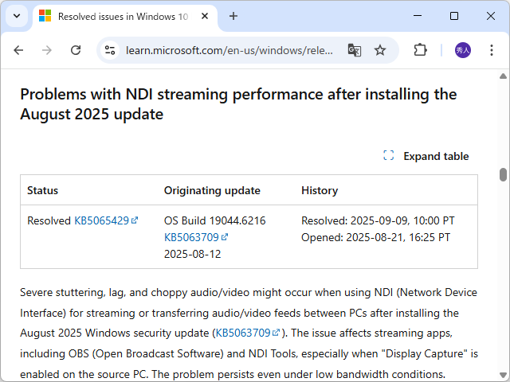Image resolution: width=510 pixels, height=382 pixels.
Task: Open Chrome's three-dot menu
Action: tap(492, 50)
